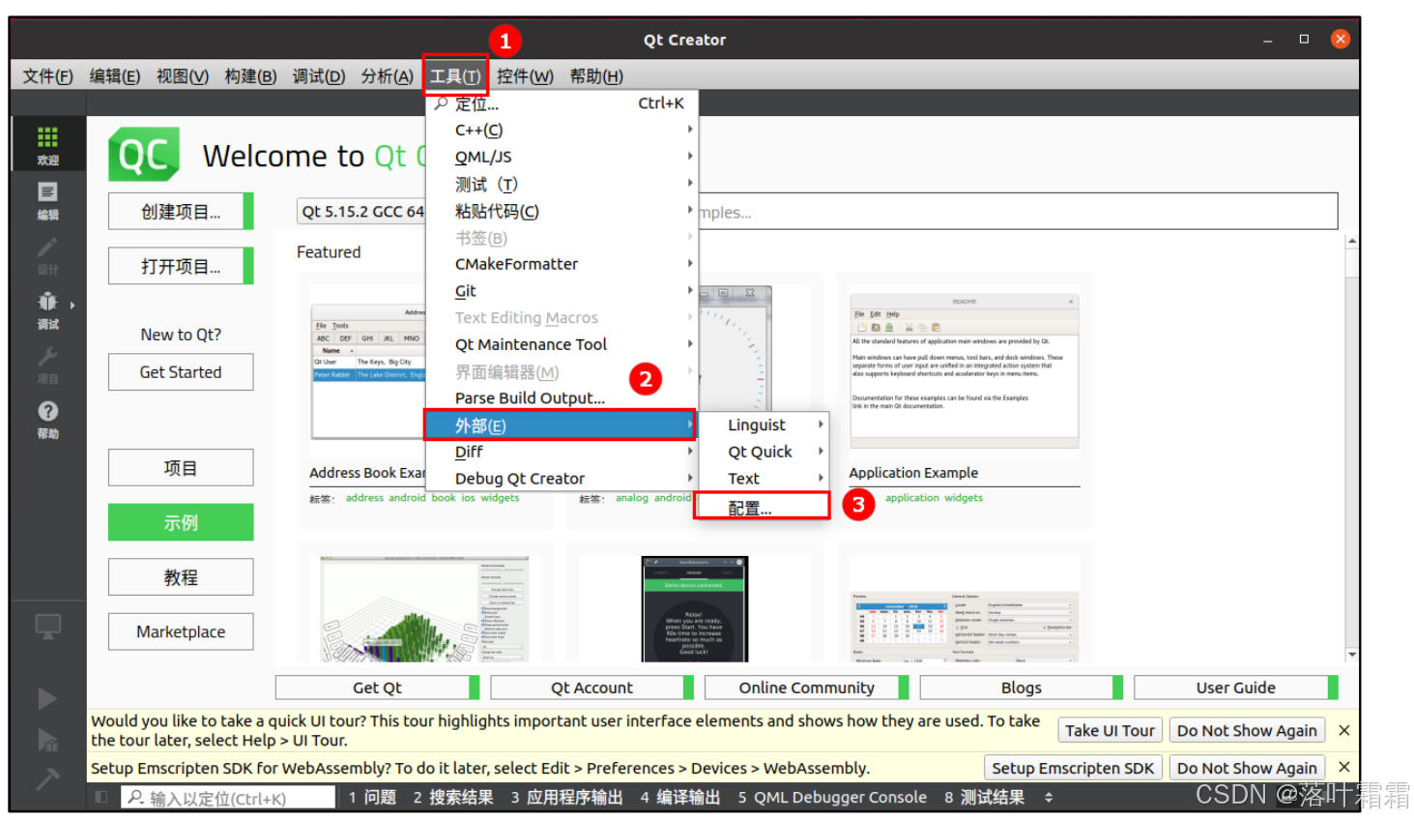
Task: Expand the 测试(T) submenu
Action: pyautogui.click(x=562, y=184)
